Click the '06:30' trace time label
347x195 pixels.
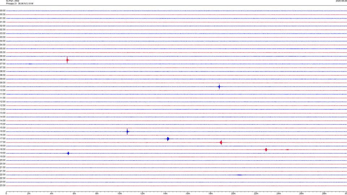(x=3, y=60)
